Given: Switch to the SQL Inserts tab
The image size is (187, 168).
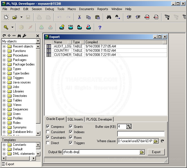Looking at the screenshot, I should click(x=75, y=119).
